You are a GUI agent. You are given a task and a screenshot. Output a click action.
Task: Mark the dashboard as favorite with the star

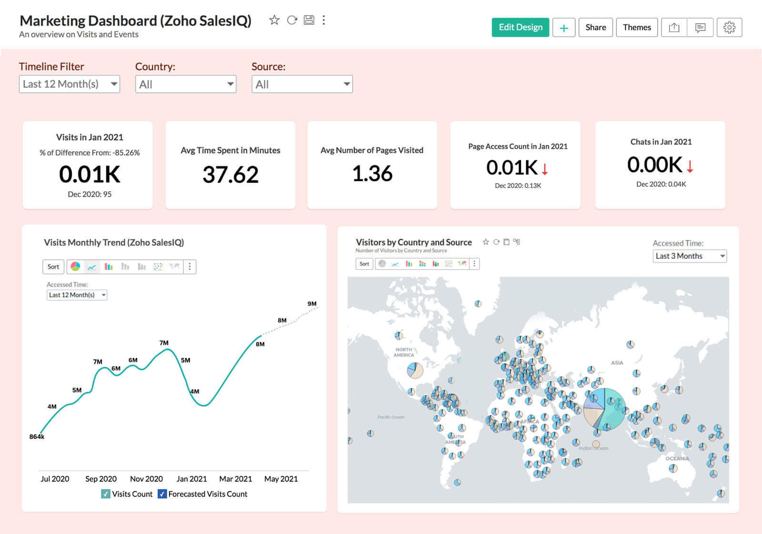[274, 20]
